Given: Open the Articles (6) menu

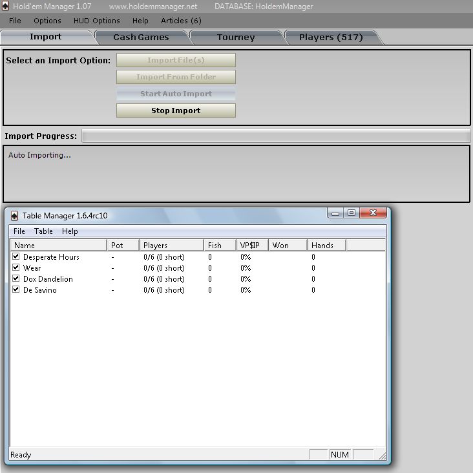Looking at the screenshot, I should (181, 21).
